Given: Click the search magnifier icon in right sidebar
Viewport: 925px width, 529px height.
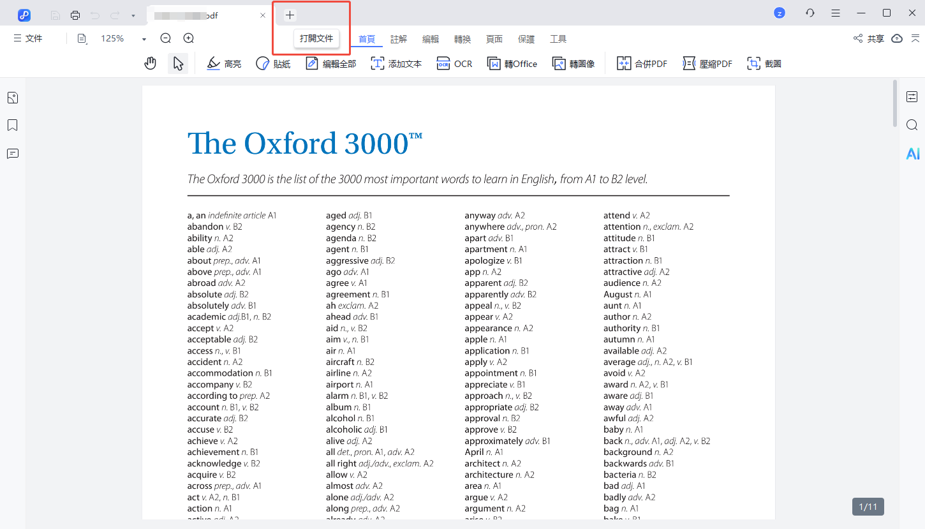Looking at the screenshot, I should [912, 124].
